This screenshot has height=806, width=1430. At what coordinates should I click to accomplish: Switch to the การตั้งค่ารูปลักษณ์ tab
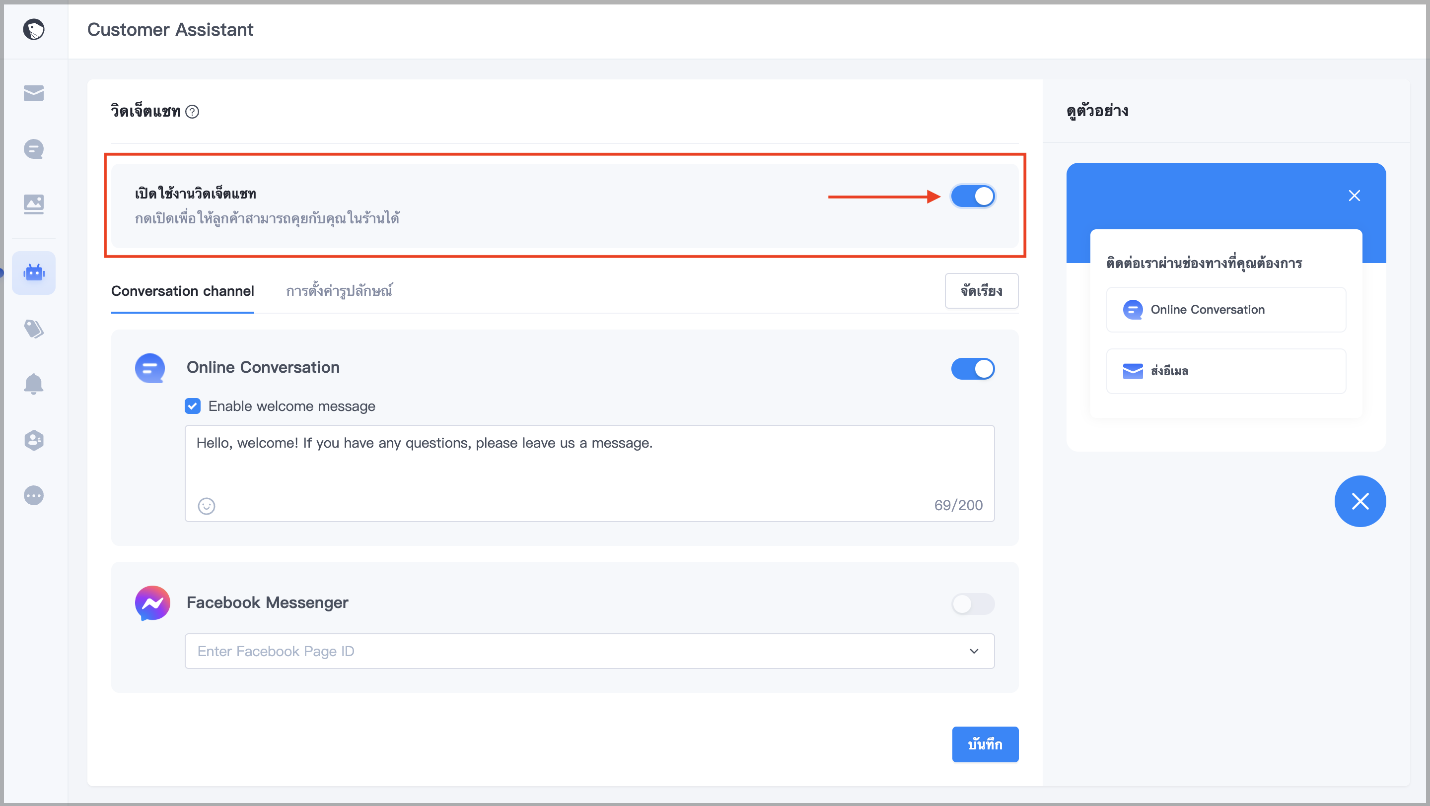tap(339, 291)
